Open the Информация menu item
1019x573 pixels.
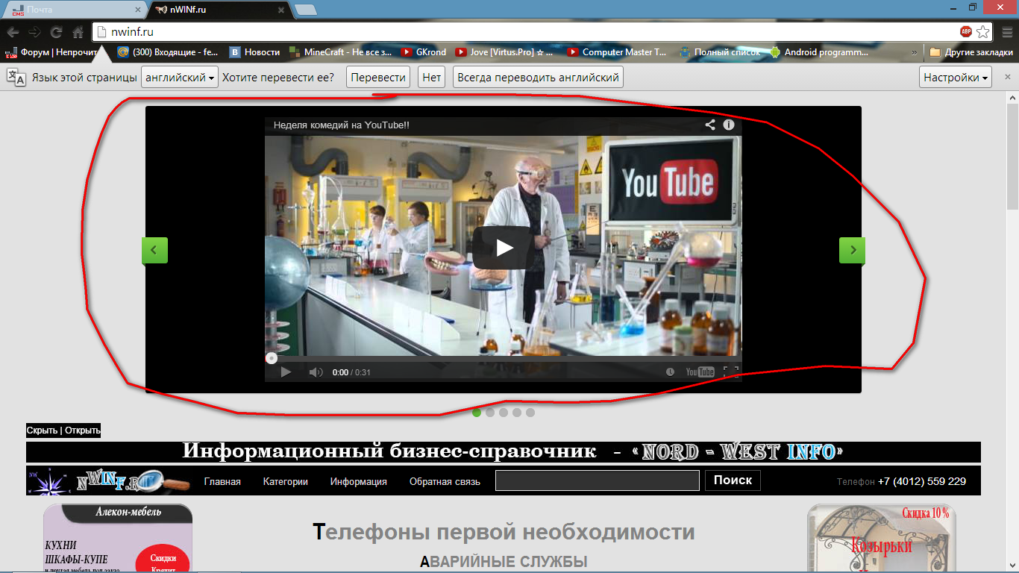[x=359, y=482]
